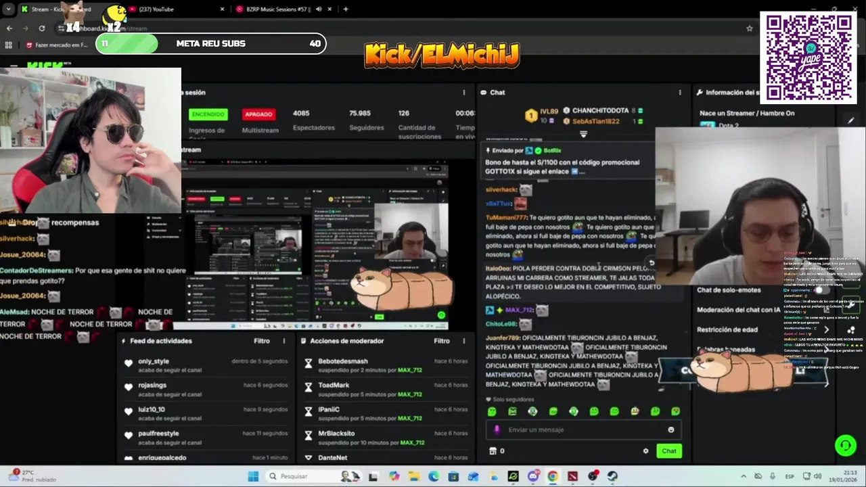Screen dimensions: 866x487
Task: Click the browser back arrow
Action: pos(9,28)
